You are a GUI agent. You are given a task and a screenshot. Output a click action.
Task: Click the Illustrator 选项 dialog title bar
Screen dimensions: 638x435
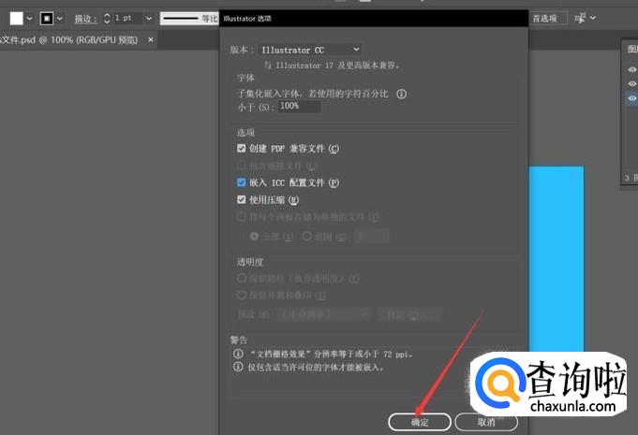(374, 19)
